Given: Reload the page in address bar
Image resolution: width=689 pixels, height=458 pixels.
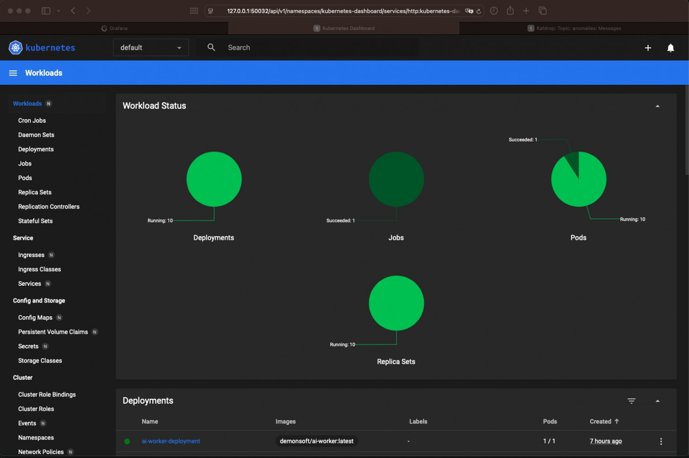Looking at the screenshot, I should pyautogui.click(x=478, y=11).
